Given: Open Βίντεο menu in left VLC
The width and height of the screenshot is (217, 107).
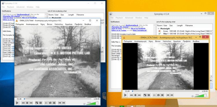Looking at the screenshot, I should (49, 24).
